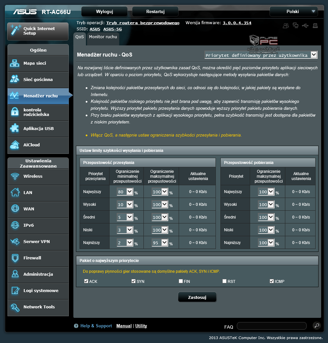Open Najniższy download limit dropdown
The height and width of the screenshot is (343, 328).
click(x=266, y=242)
